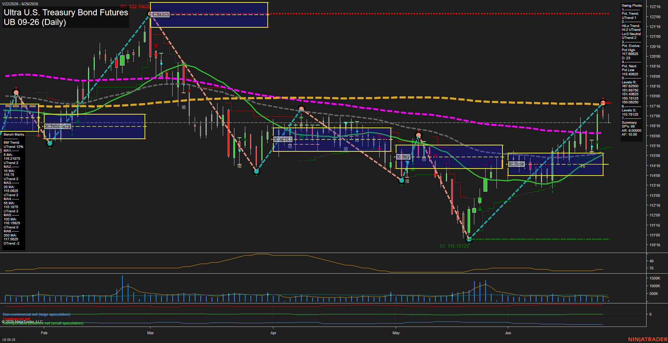Screen dimensions: 668x343
Task: Click the Non-commercial net (large speculators) legend
Action: click(x=36, y=314)
